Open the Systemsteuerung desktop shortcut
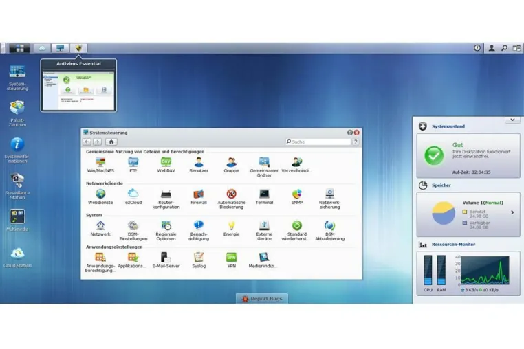 tap(17, 78)
